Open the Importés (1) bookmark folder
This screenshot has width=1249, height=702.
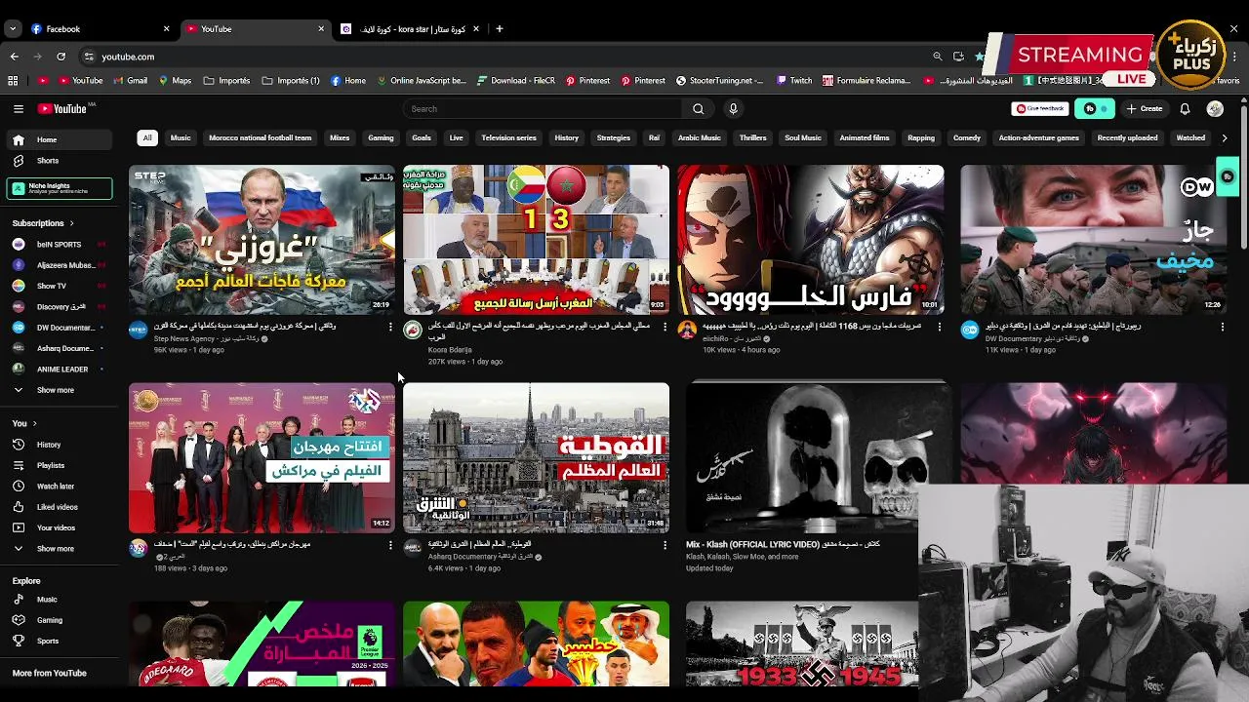coord(292,81)
